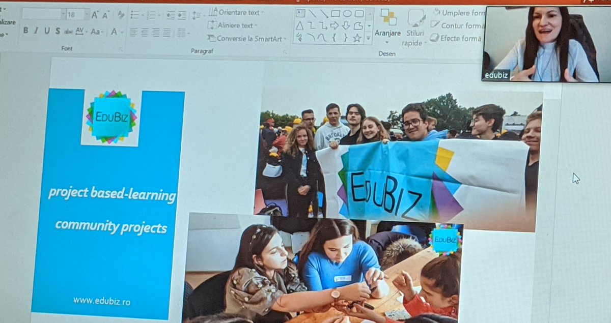Increase the list indent level

tap(182, 15)
